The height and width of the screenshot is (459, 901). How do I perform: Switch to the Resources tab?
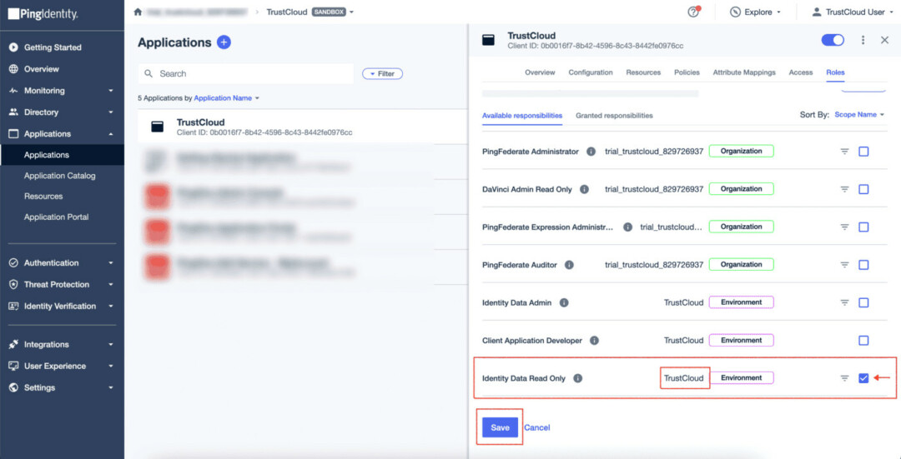point(643,72)
